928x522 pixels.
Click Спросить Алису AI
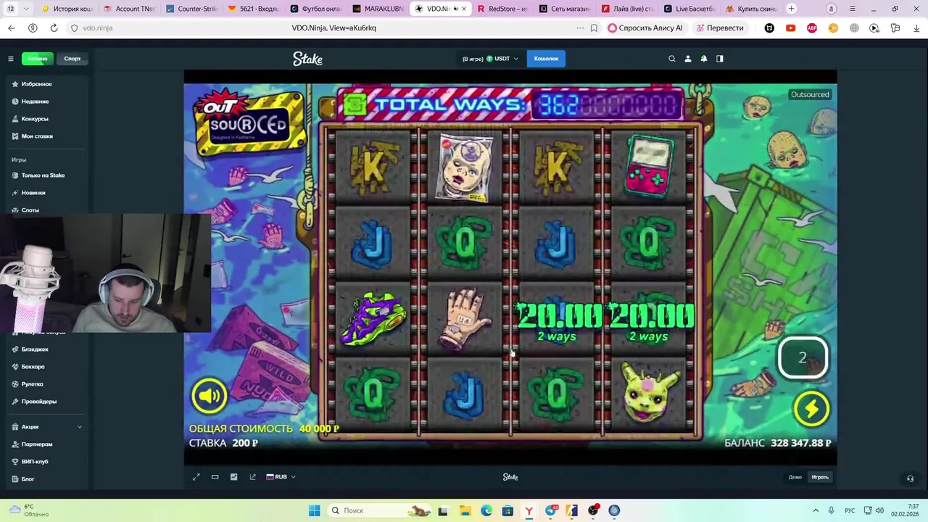click(645, 28)
